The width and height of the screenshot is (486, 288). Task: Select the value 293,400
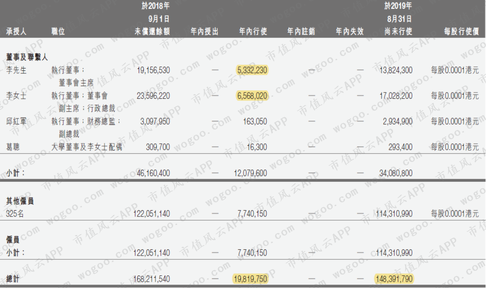point(401,147)
